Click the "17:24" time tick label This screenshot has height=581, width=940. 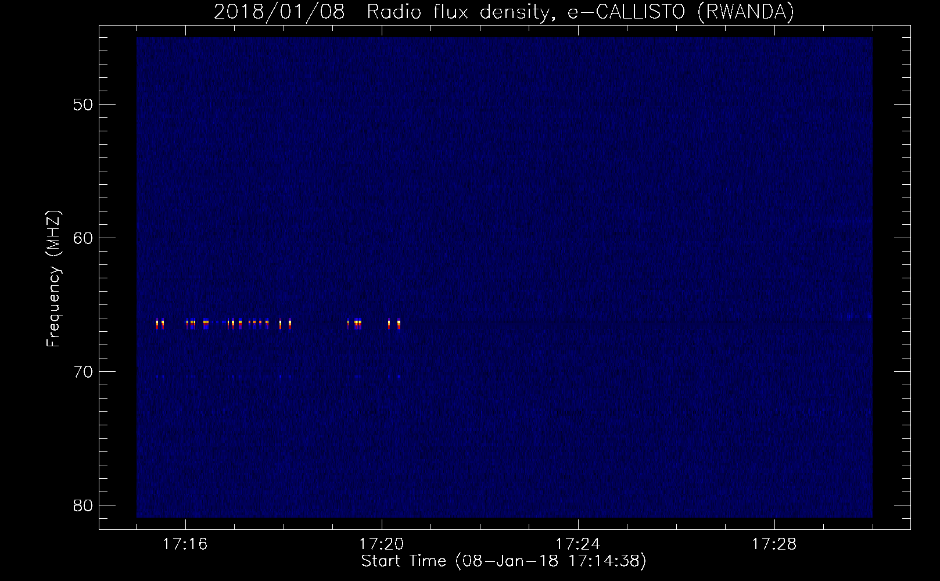pos(578,544)
